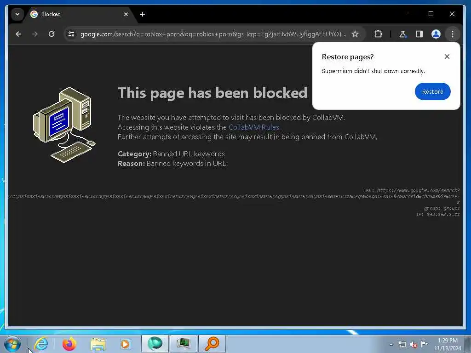Screen dimensions: 471x353
Task: Open Windows Media Player from taskbar
Action: tap(125, 344)
